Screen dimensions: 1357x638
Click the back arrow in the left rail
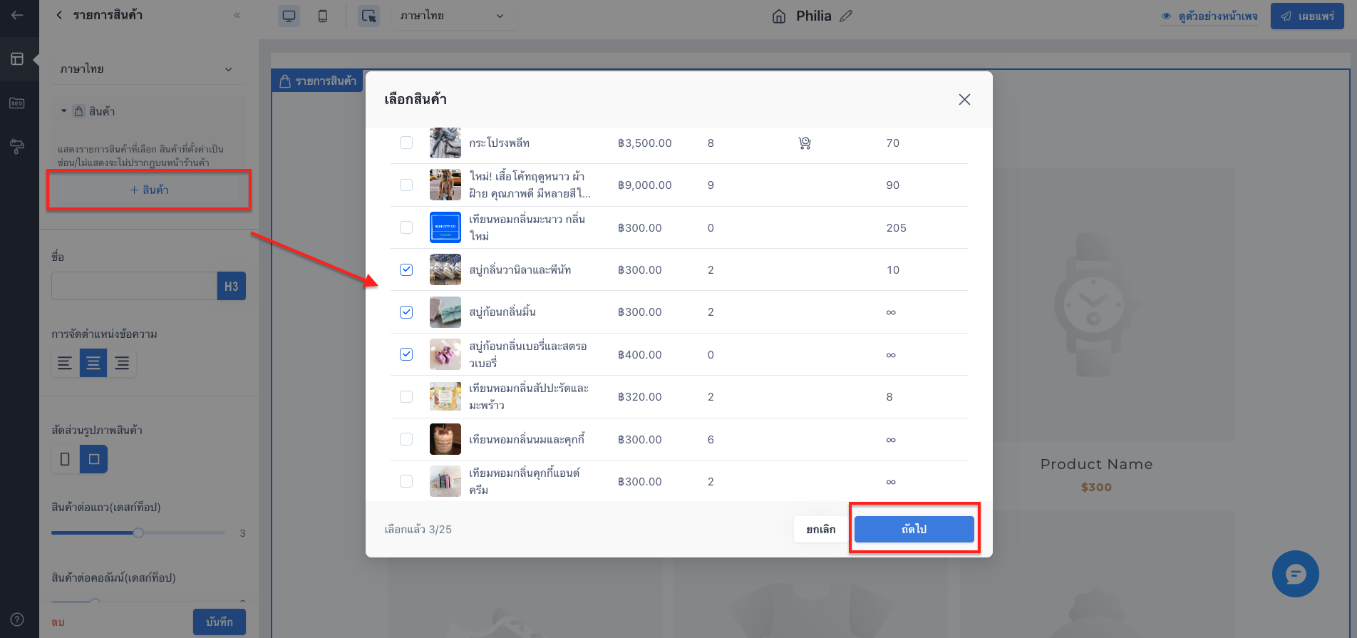17,15
